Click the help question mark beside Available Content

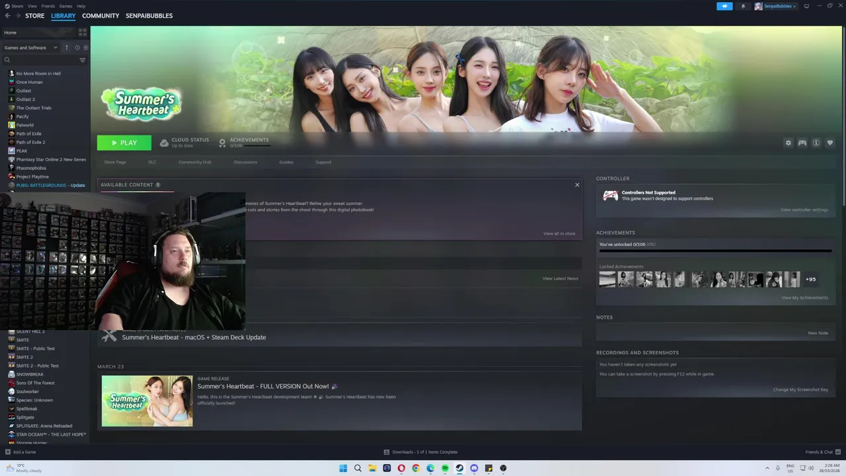click(158, 185)
